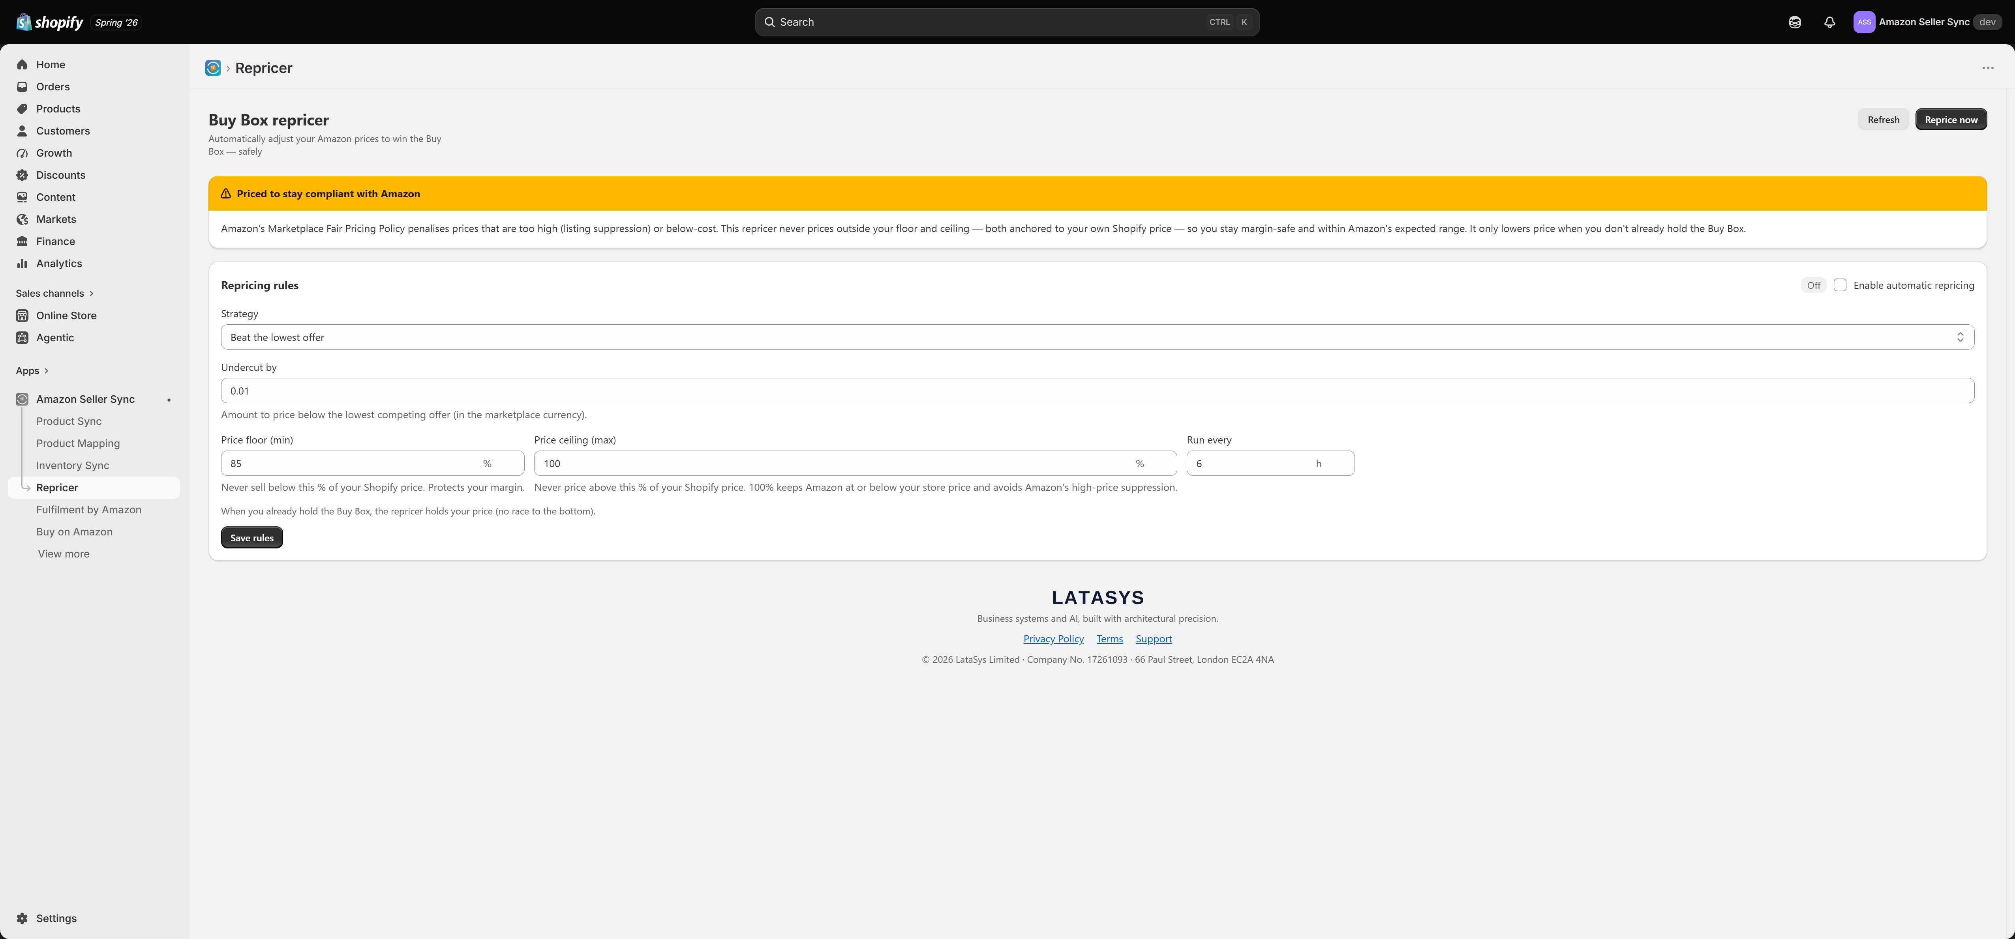This screenshot has height=939, width=2015.
Task: Click the Reprice now button
Action: (1951, 120)
